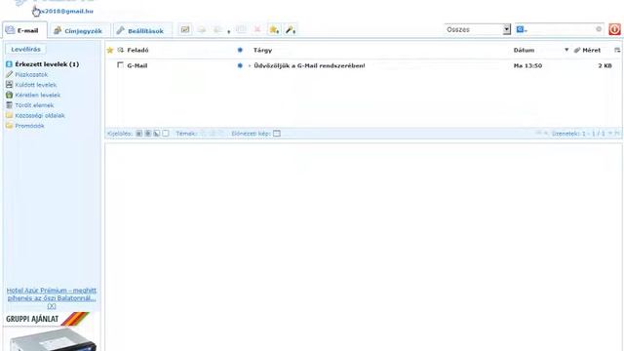Click the star column header icon
This screenshot has width=624, height=351.
pyautogui.click(x=110, y=50)
